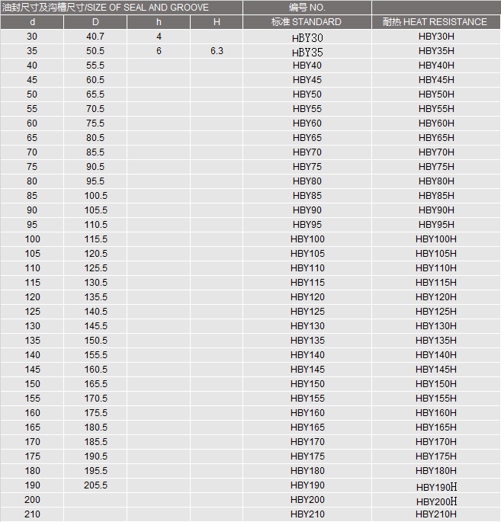Viewport: 501px width, 522px height.
Task: Select standard code HBY50
Action: click(307, 94)
